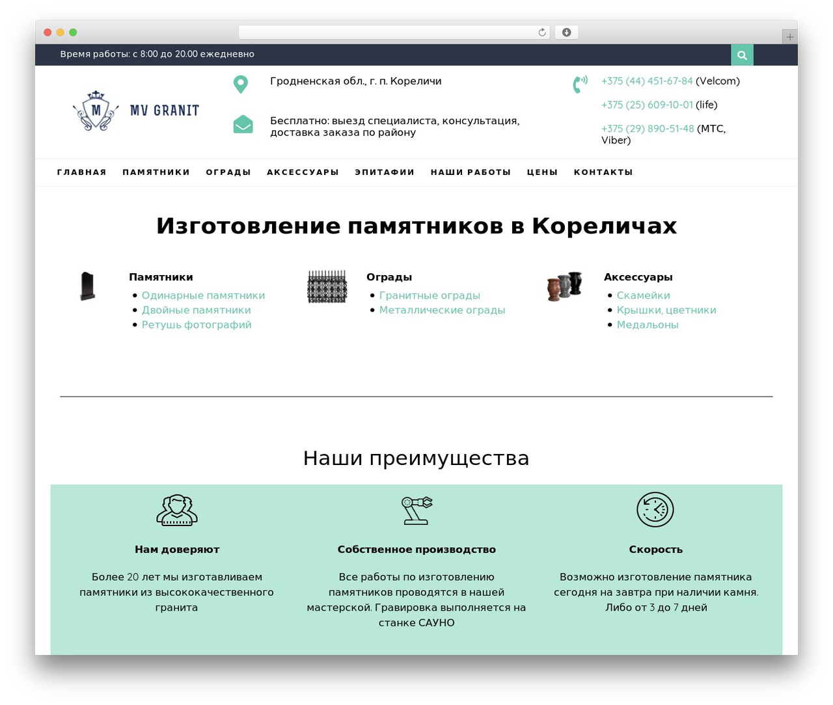Click the clock icon above Скорость

point(655,510)
